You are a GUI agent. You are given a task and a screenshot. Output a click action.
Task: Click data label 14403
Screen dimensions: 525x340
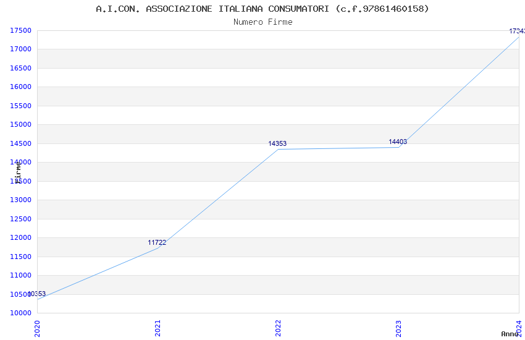click(398, 142)
